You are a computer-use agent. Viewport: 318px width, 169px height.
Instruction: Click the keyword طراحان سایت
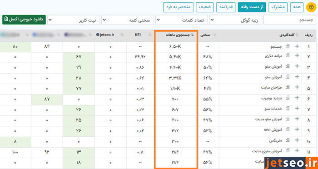click(x=272, y=87)
